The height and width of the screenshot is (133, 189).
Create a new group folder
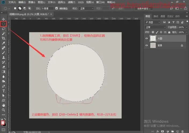click(x=172, y=131)
